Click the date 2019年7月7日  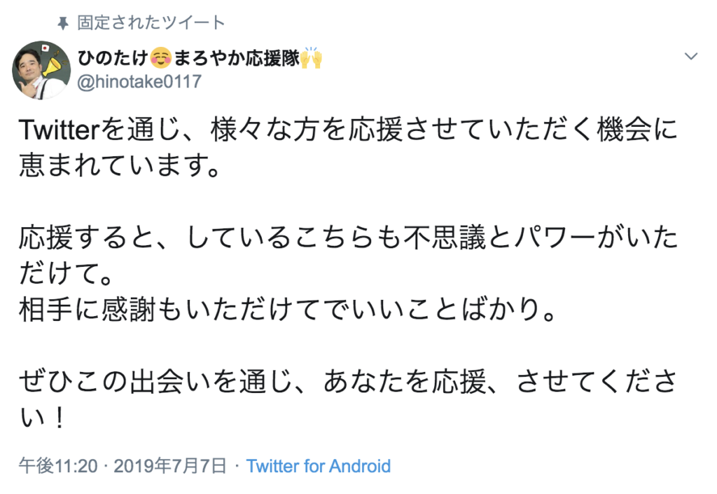169,466
